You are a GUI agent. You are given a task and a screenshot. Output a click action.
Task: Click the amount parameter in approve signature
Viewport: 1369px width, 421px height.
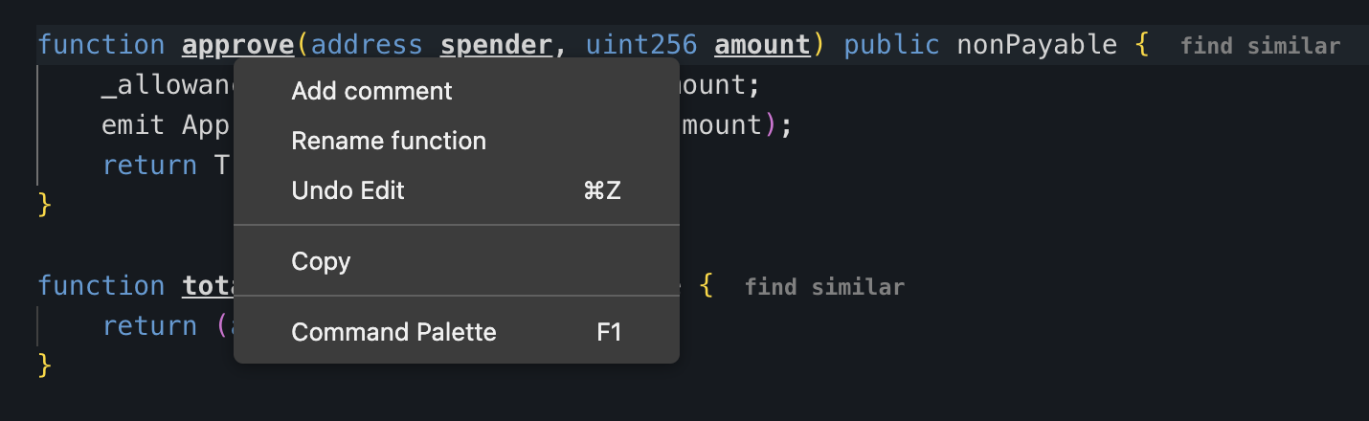pyautogui.click(x=762, y=45)
